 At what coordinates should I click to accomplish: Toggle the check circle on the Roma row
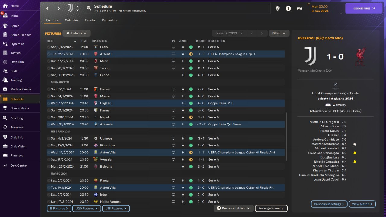[49, 181]
